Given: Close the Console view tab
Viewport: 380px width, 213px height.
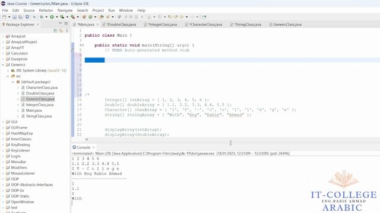Looking at the screenshot, I should click(94, 147).
